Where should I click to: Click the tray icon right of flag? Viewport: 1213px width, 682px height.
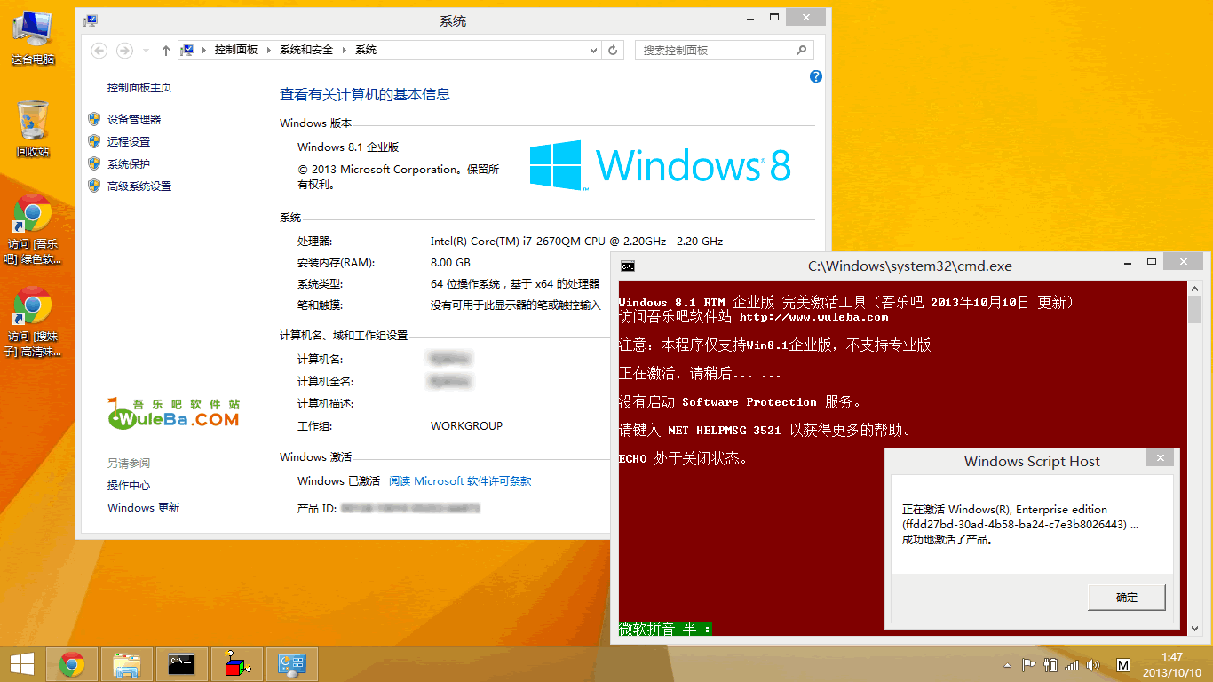click(x=1050, y=665)
